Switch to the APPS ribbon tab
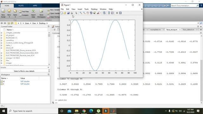This screenshot has height=114, width=203. (35, 6)
